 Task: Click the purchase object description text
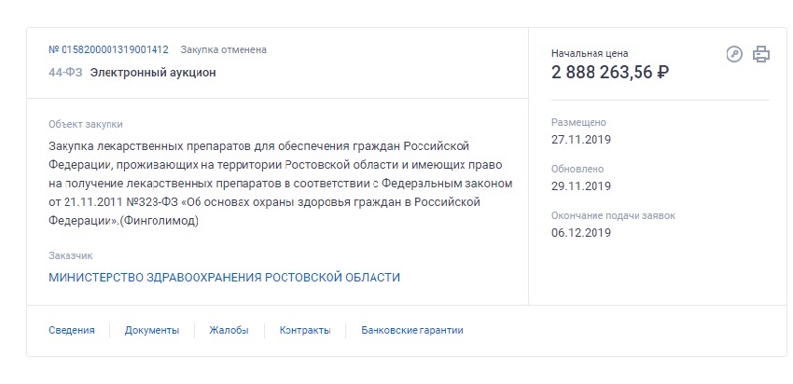[x=280, y=184]
